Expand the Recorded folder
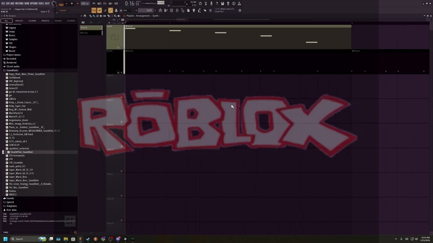The height and width of the screenshot is (243, 433). tap(11, 59)
